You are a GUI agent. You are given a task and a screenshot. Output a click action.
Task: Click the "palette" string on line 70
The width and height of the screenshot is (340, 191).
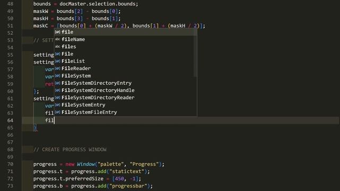[111, 164]
